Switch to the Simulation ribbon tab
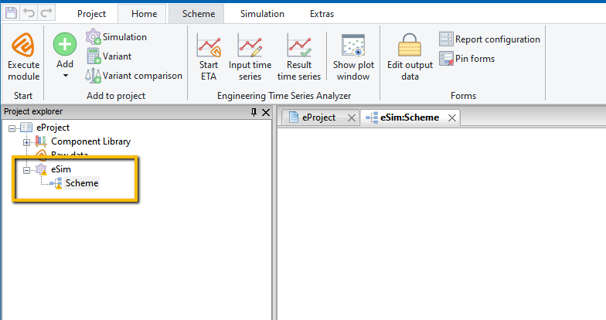The width and height of the screenshot is (606, 320). pyautogui.click(x=262, y=14)
